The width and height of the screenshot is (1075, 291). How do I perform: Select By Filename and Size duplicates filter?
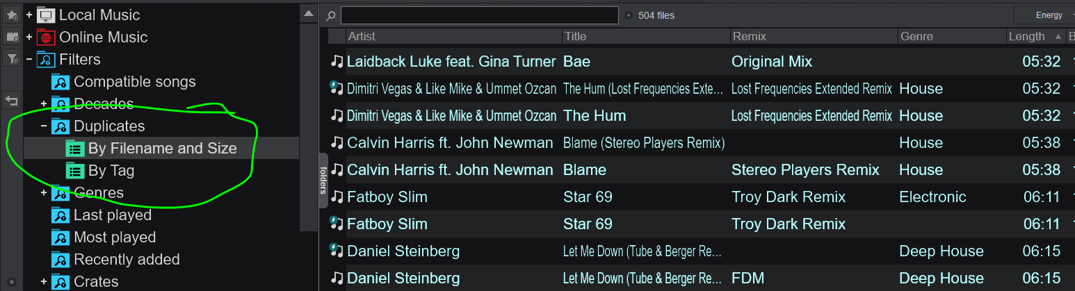pyautogui.click(x=161, y=148)
